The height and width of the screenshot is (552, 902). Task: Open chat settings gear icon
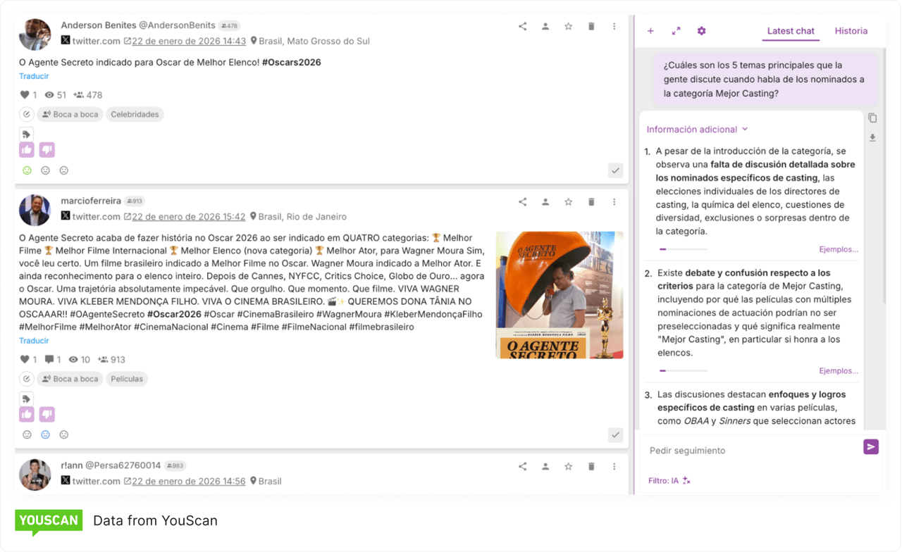click(701, 31)
